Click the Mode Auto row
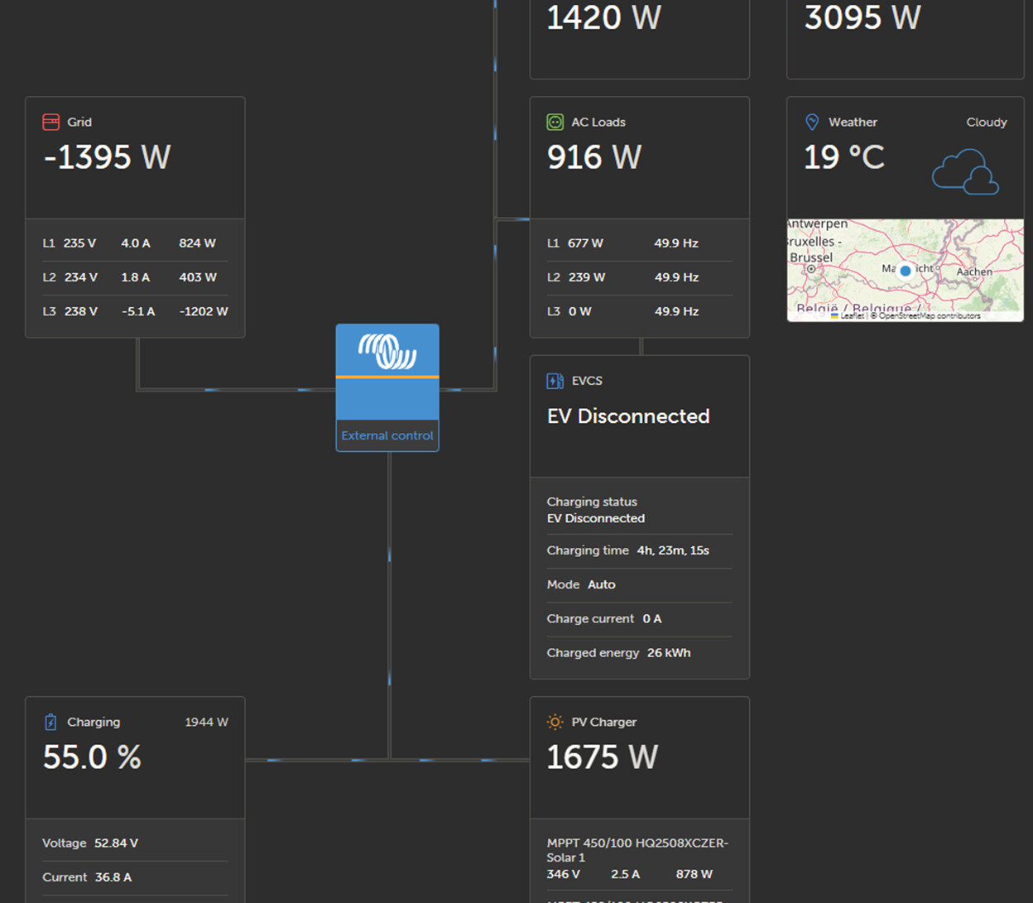Viewport: 1033px width, 903px height. click(x=640, y=584)
